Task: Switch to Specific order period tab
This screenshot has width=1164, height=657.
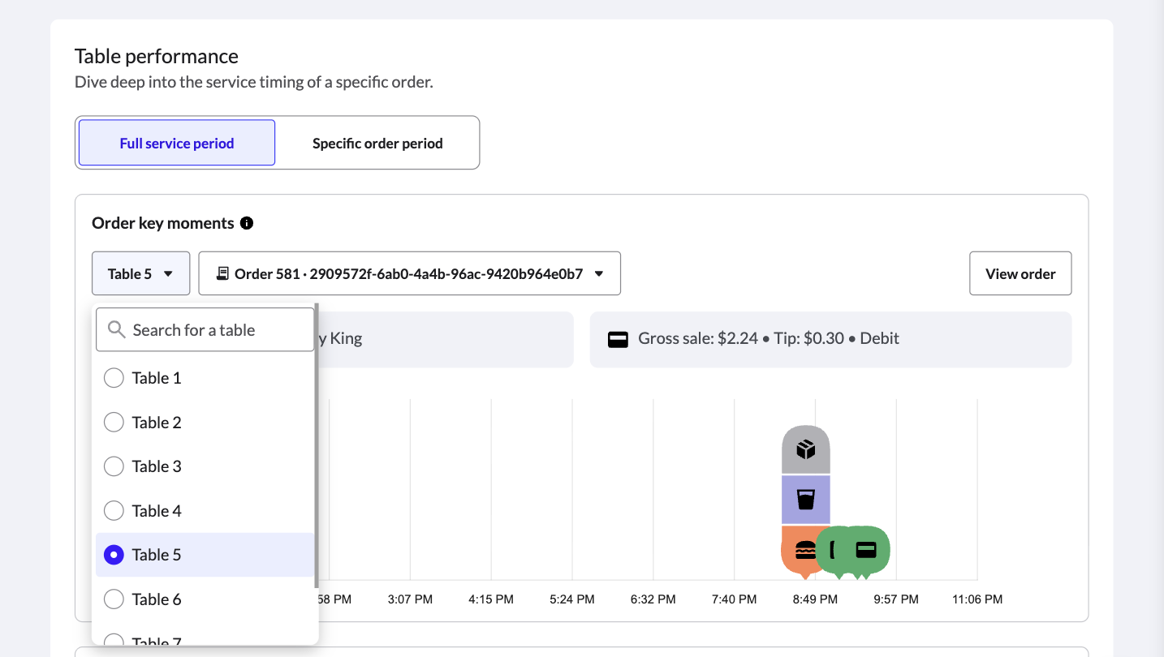Action: coord(377,143)
